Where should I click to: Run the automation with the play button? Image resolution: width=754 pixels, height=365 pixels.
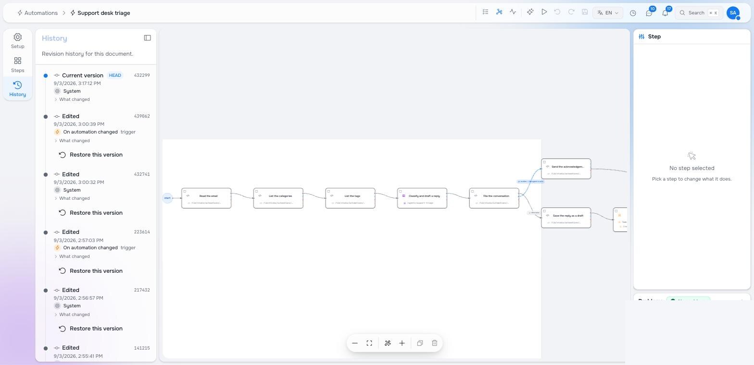point(544,12)
